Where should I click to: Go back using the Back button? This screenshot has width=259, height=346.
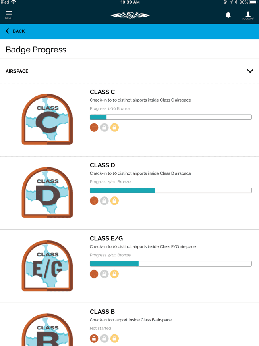coord(15,31)
